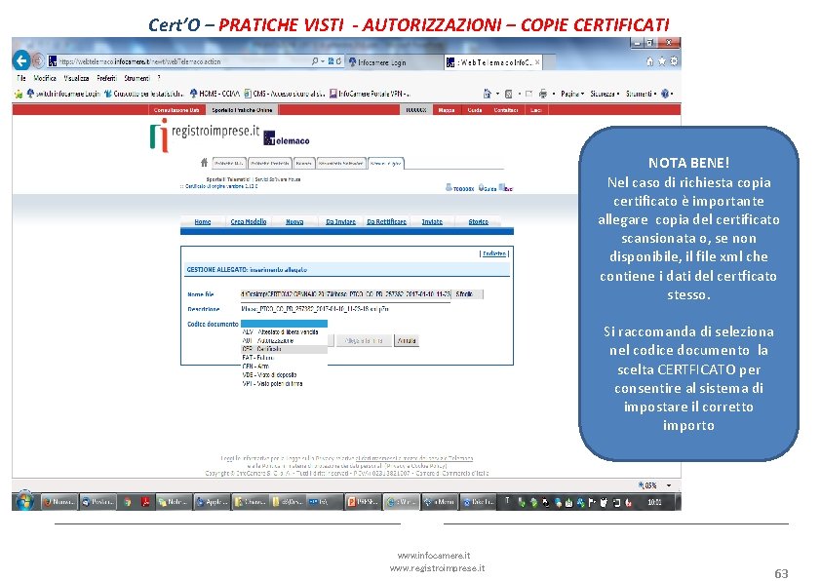Click the Allega e termina button
The image size is (821, 581).
[364, 341]
